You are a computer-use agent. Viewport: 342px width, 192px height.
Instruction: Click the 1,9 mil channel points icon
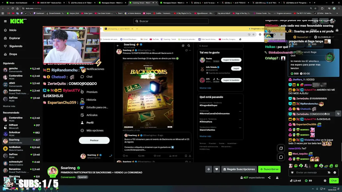pyautogui.click(x=291, y=181)
